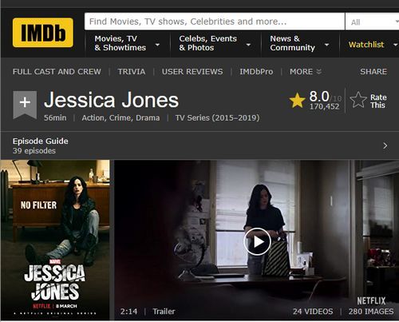Screen dimensions: 399x322
Task: Focus the Find Movies search field
Action: coord(215,22)
